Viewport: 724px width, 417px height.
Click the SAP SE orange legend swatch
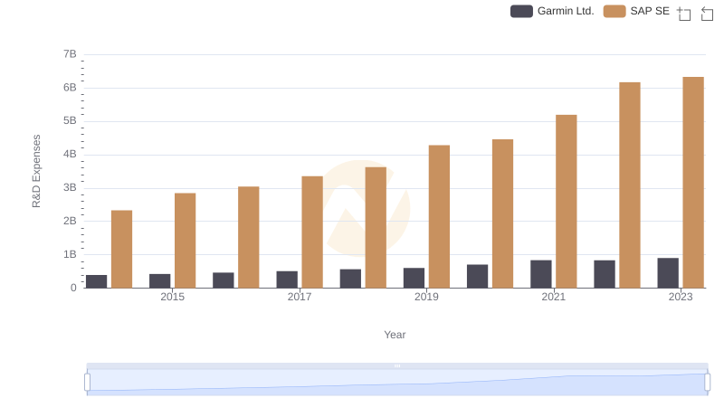pyautogui.click(x=614, y=11)
